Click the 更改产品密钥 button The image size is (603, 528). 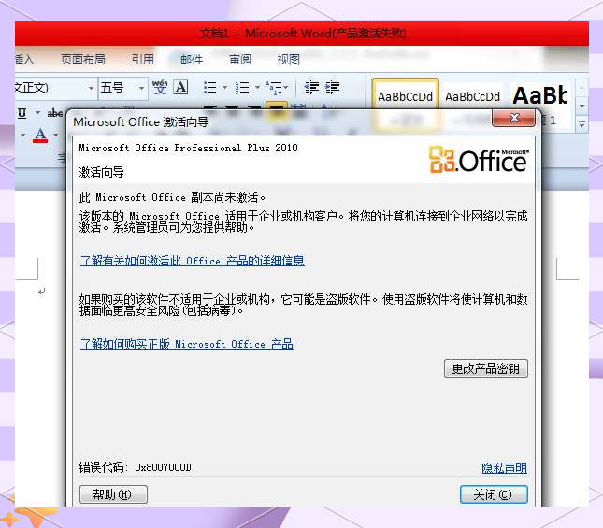[x=486, y=368]
